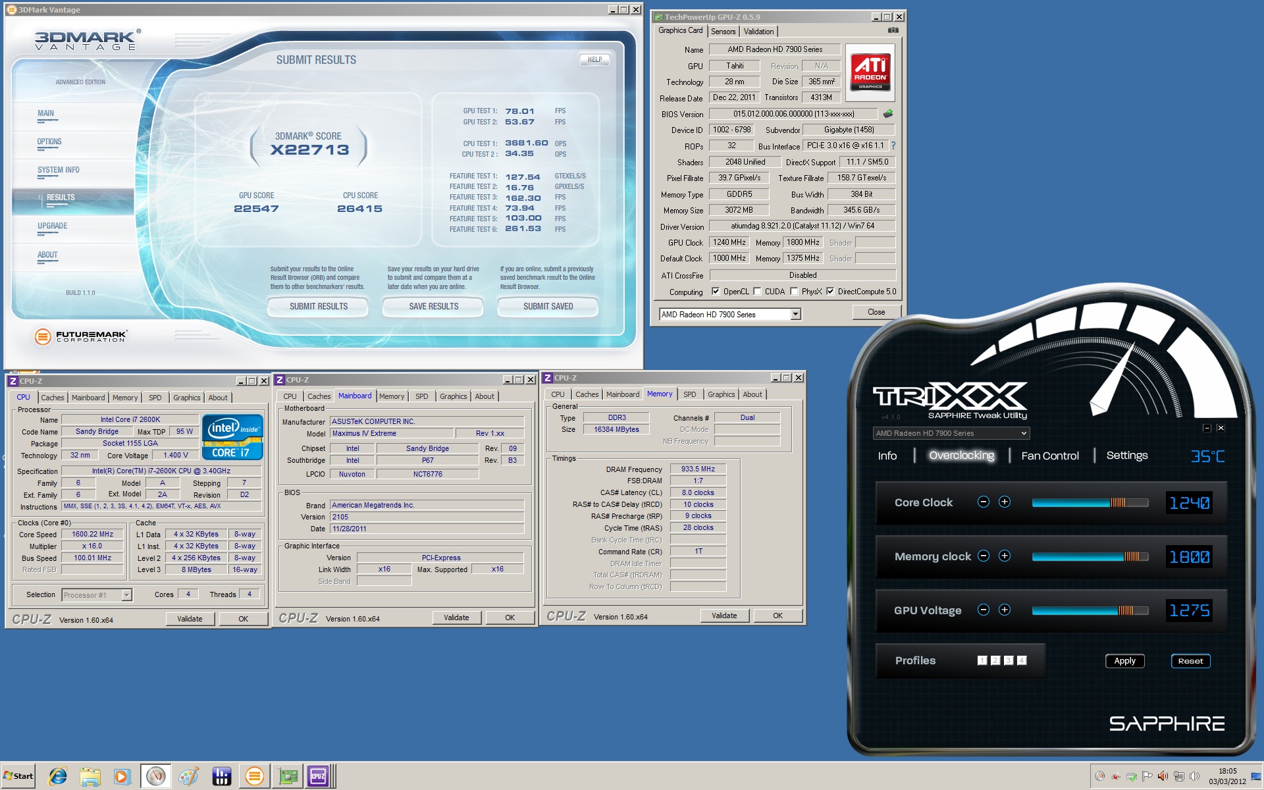Select TRIXX profile 3
This screenshot has height=790, width=1264.
pyautogui.click(x=1009, y=660)
